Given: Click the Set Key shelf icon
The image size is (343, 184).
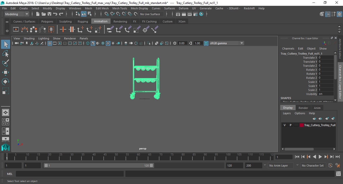Looking at the screenshot, I should pyautogui.click(x=63, y=30).
